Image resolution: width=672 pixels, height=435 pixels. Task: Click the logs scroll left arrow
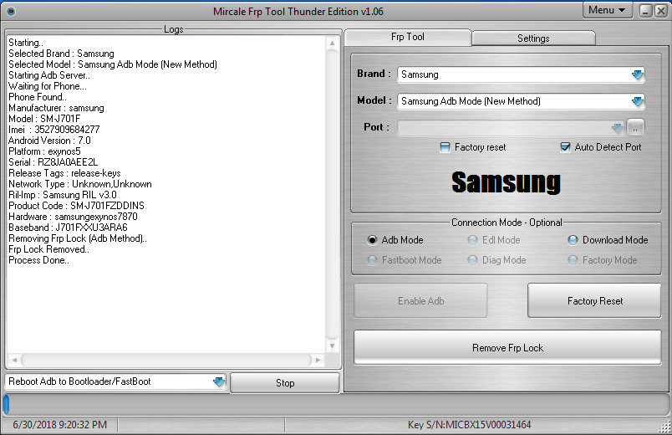[14, 360]
